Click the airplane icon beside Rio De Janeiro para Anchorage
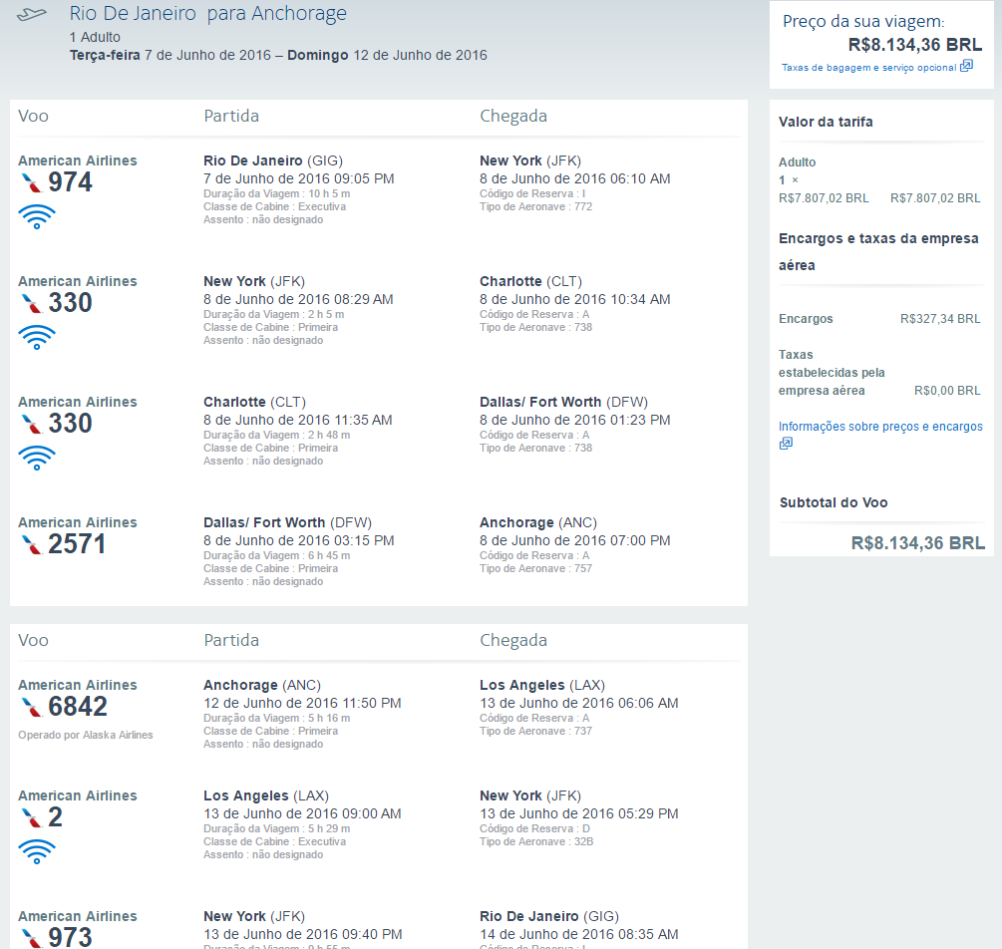 (32, 14)
